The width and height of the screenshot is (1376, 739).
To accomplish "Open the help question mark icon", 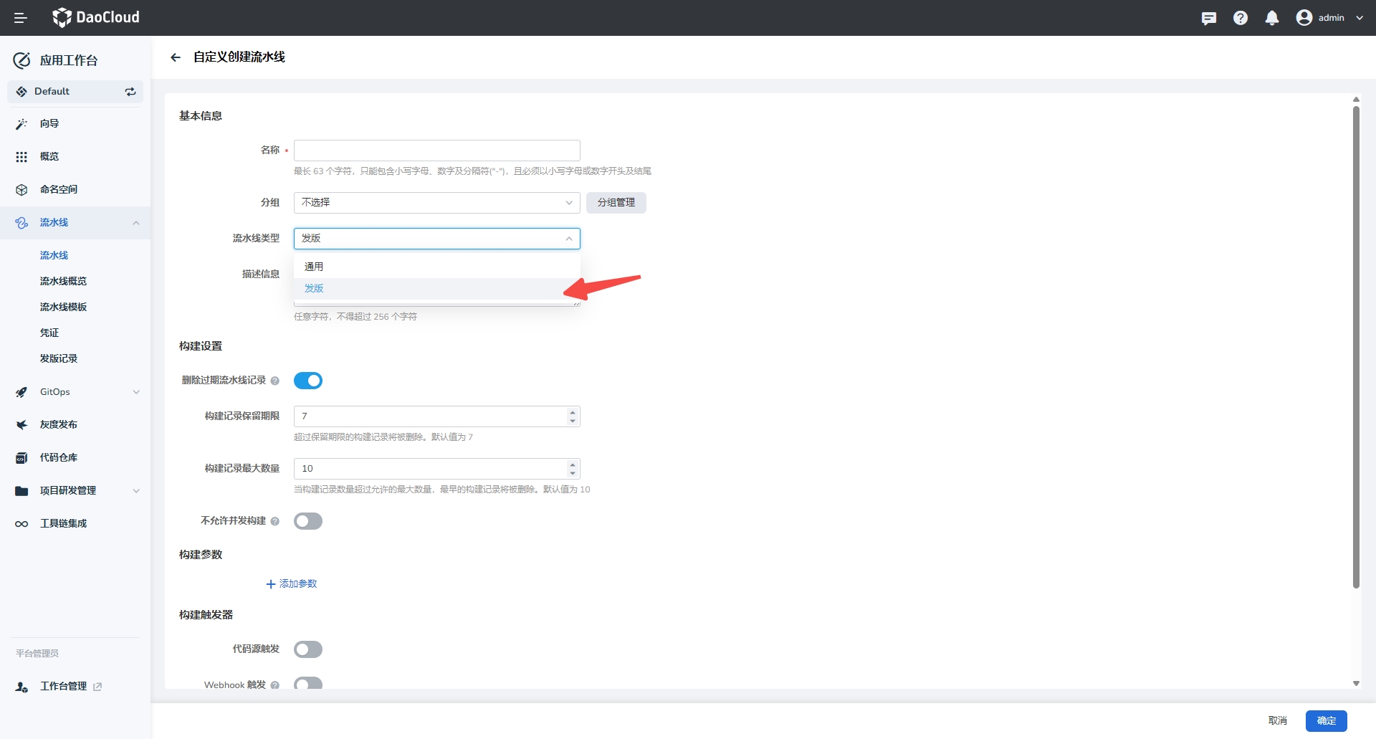I will (x=1241, y=18).
